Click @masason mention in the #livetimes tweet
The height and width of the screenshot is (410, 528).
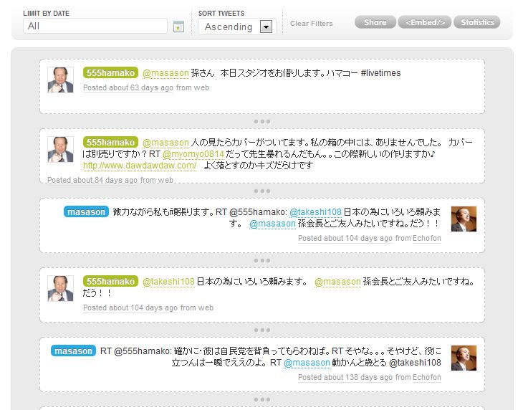pos(165,73)
